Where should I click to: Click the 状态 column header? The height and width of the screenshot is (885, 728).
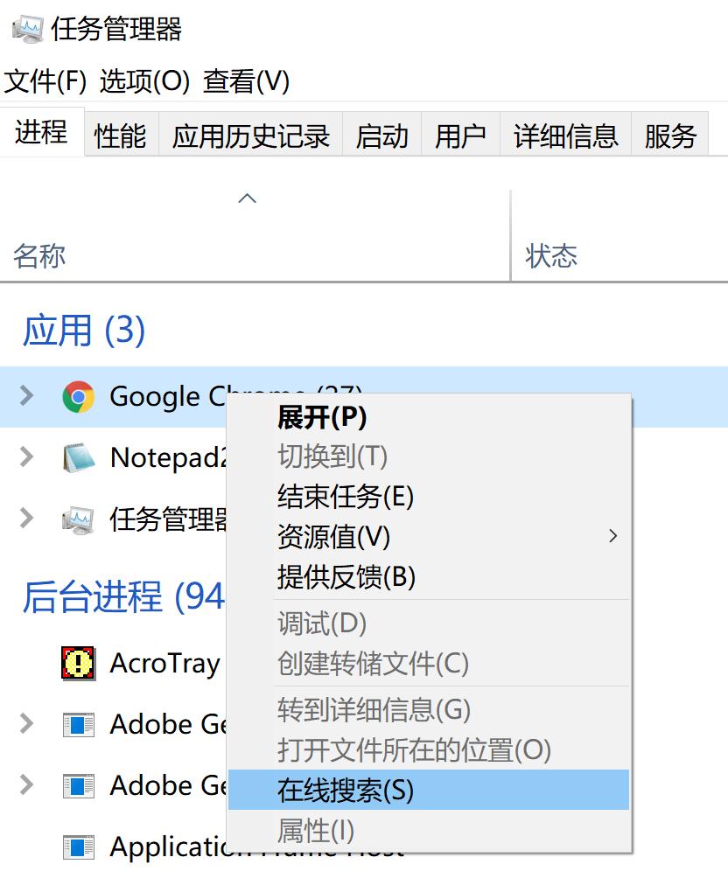(552, 255)
